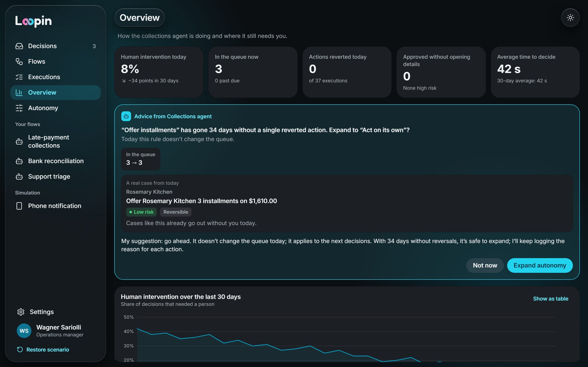Click the Collections agent advice bot icon
Image resolution: width=588 pixels, height=367 pixels.
pyautogui.click(x=126, y=116)
